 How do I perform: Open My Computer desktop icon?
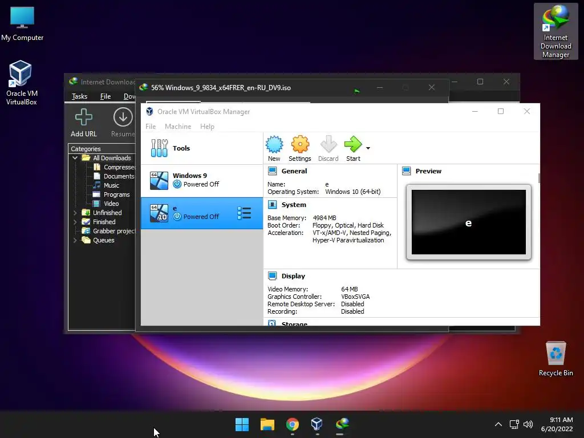point(22,23)
